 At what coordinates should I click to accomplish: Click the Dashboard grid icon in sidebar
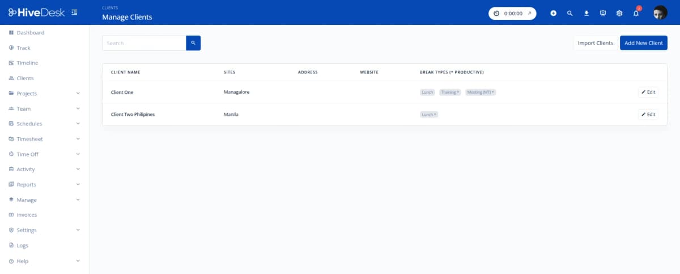point(11,33)
